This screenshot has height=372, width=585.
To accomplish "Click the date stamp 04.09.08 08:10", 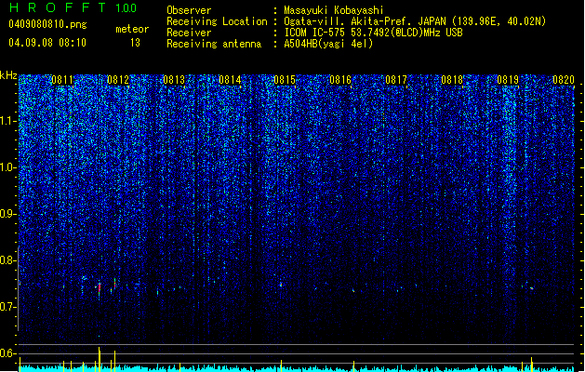I will click(x=47, y=43).
